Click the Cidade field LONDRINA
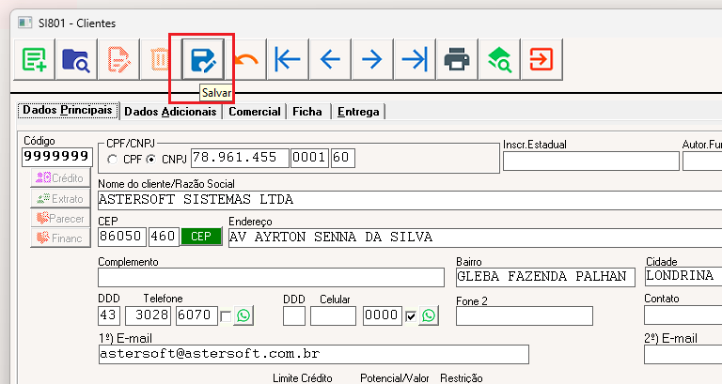The height and width of the screenshot is (384, 722). click(x=683, y=276)
